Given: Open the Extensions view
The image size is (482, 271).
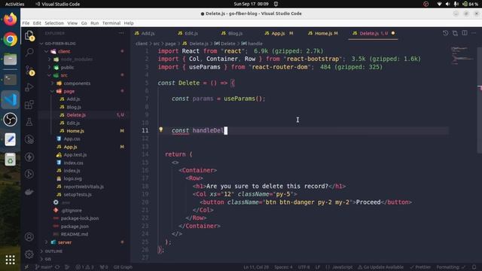Looking at the screenshot, I should pyautogui.click(x=29, y=105).
